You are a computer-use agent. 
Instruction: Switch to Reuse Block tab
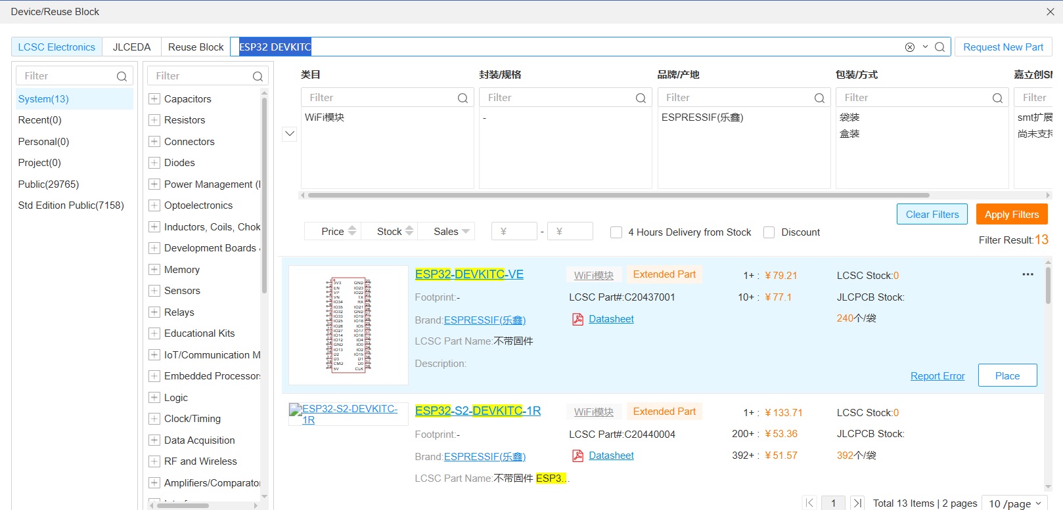click(196, 47)
